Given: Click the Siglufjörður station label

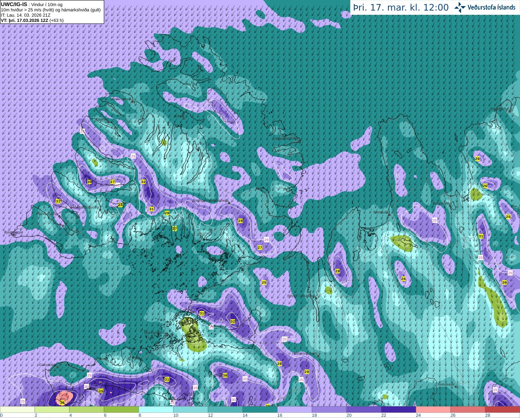Looking at the screenshot, I should (x=500, y=109).
